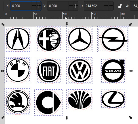
Task: Click the bottom-center vertical scale handle
Action: coord(67,118)
